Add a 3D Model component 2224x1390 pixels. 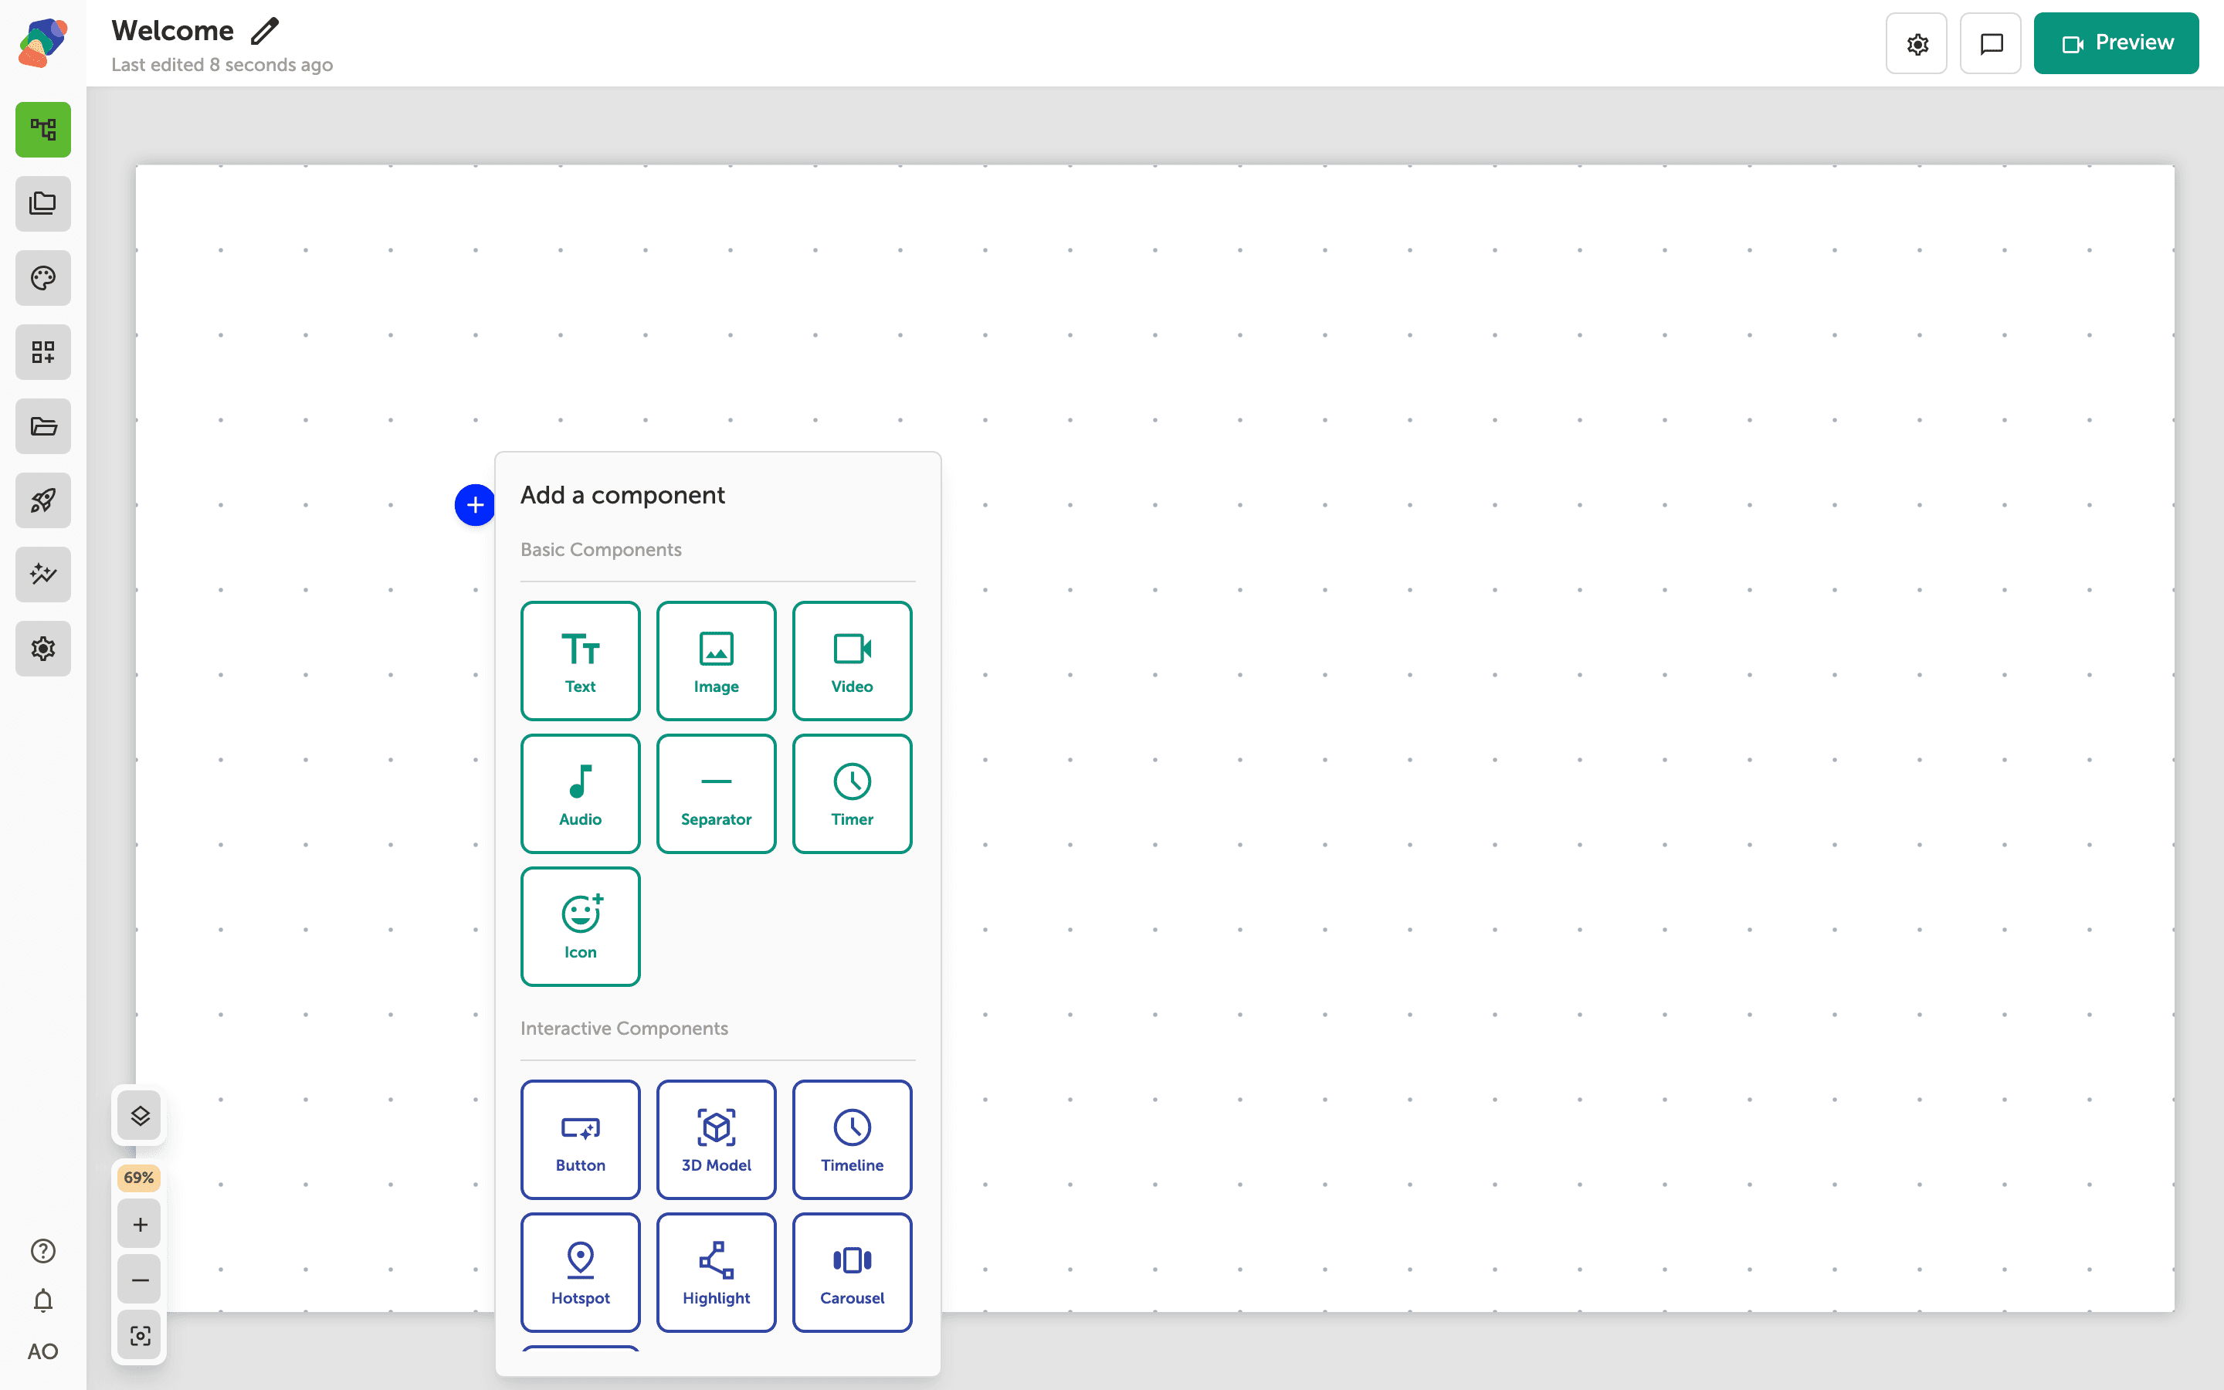(x=717, y=1140)
